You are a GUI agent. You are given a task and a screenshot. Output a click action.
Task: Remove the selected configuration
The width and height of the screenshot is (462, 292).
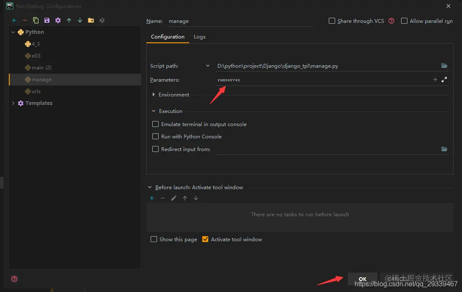coord(25,20)
